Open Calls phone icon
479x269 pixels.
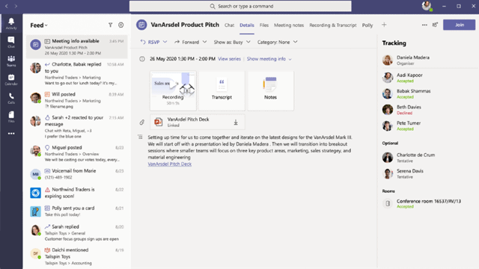tap(11, 98)
